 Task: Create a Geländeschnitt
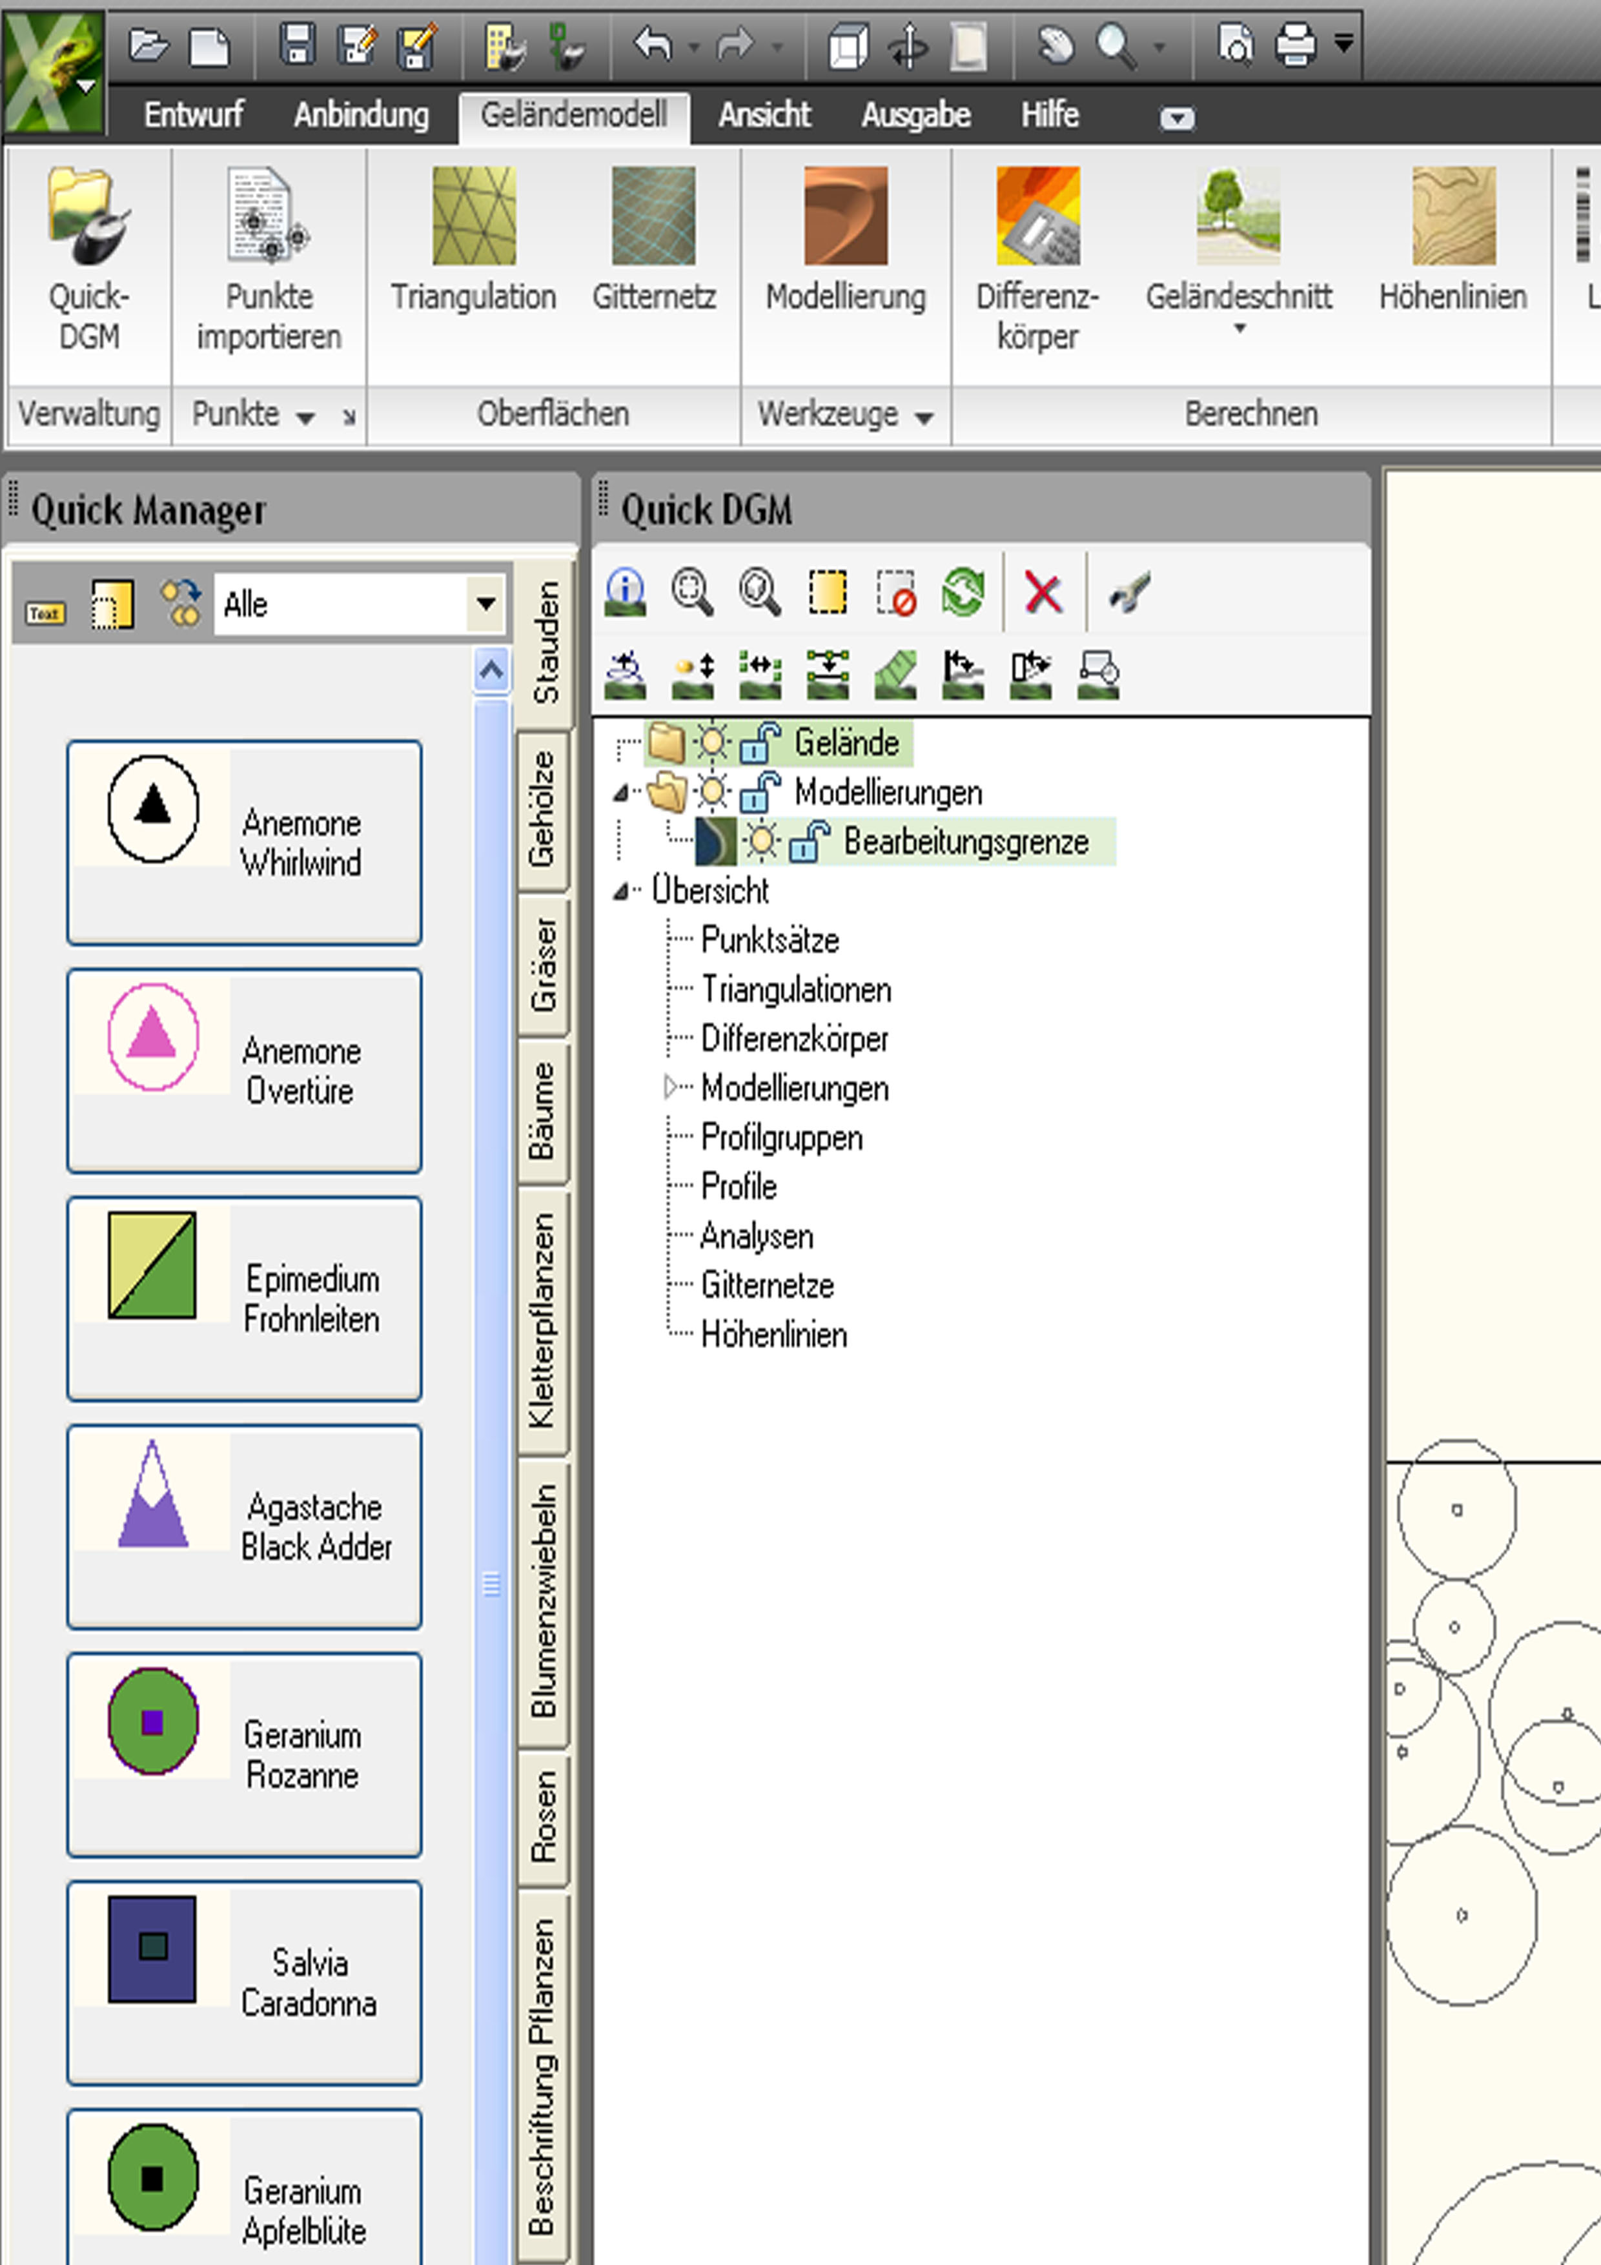1238,250
